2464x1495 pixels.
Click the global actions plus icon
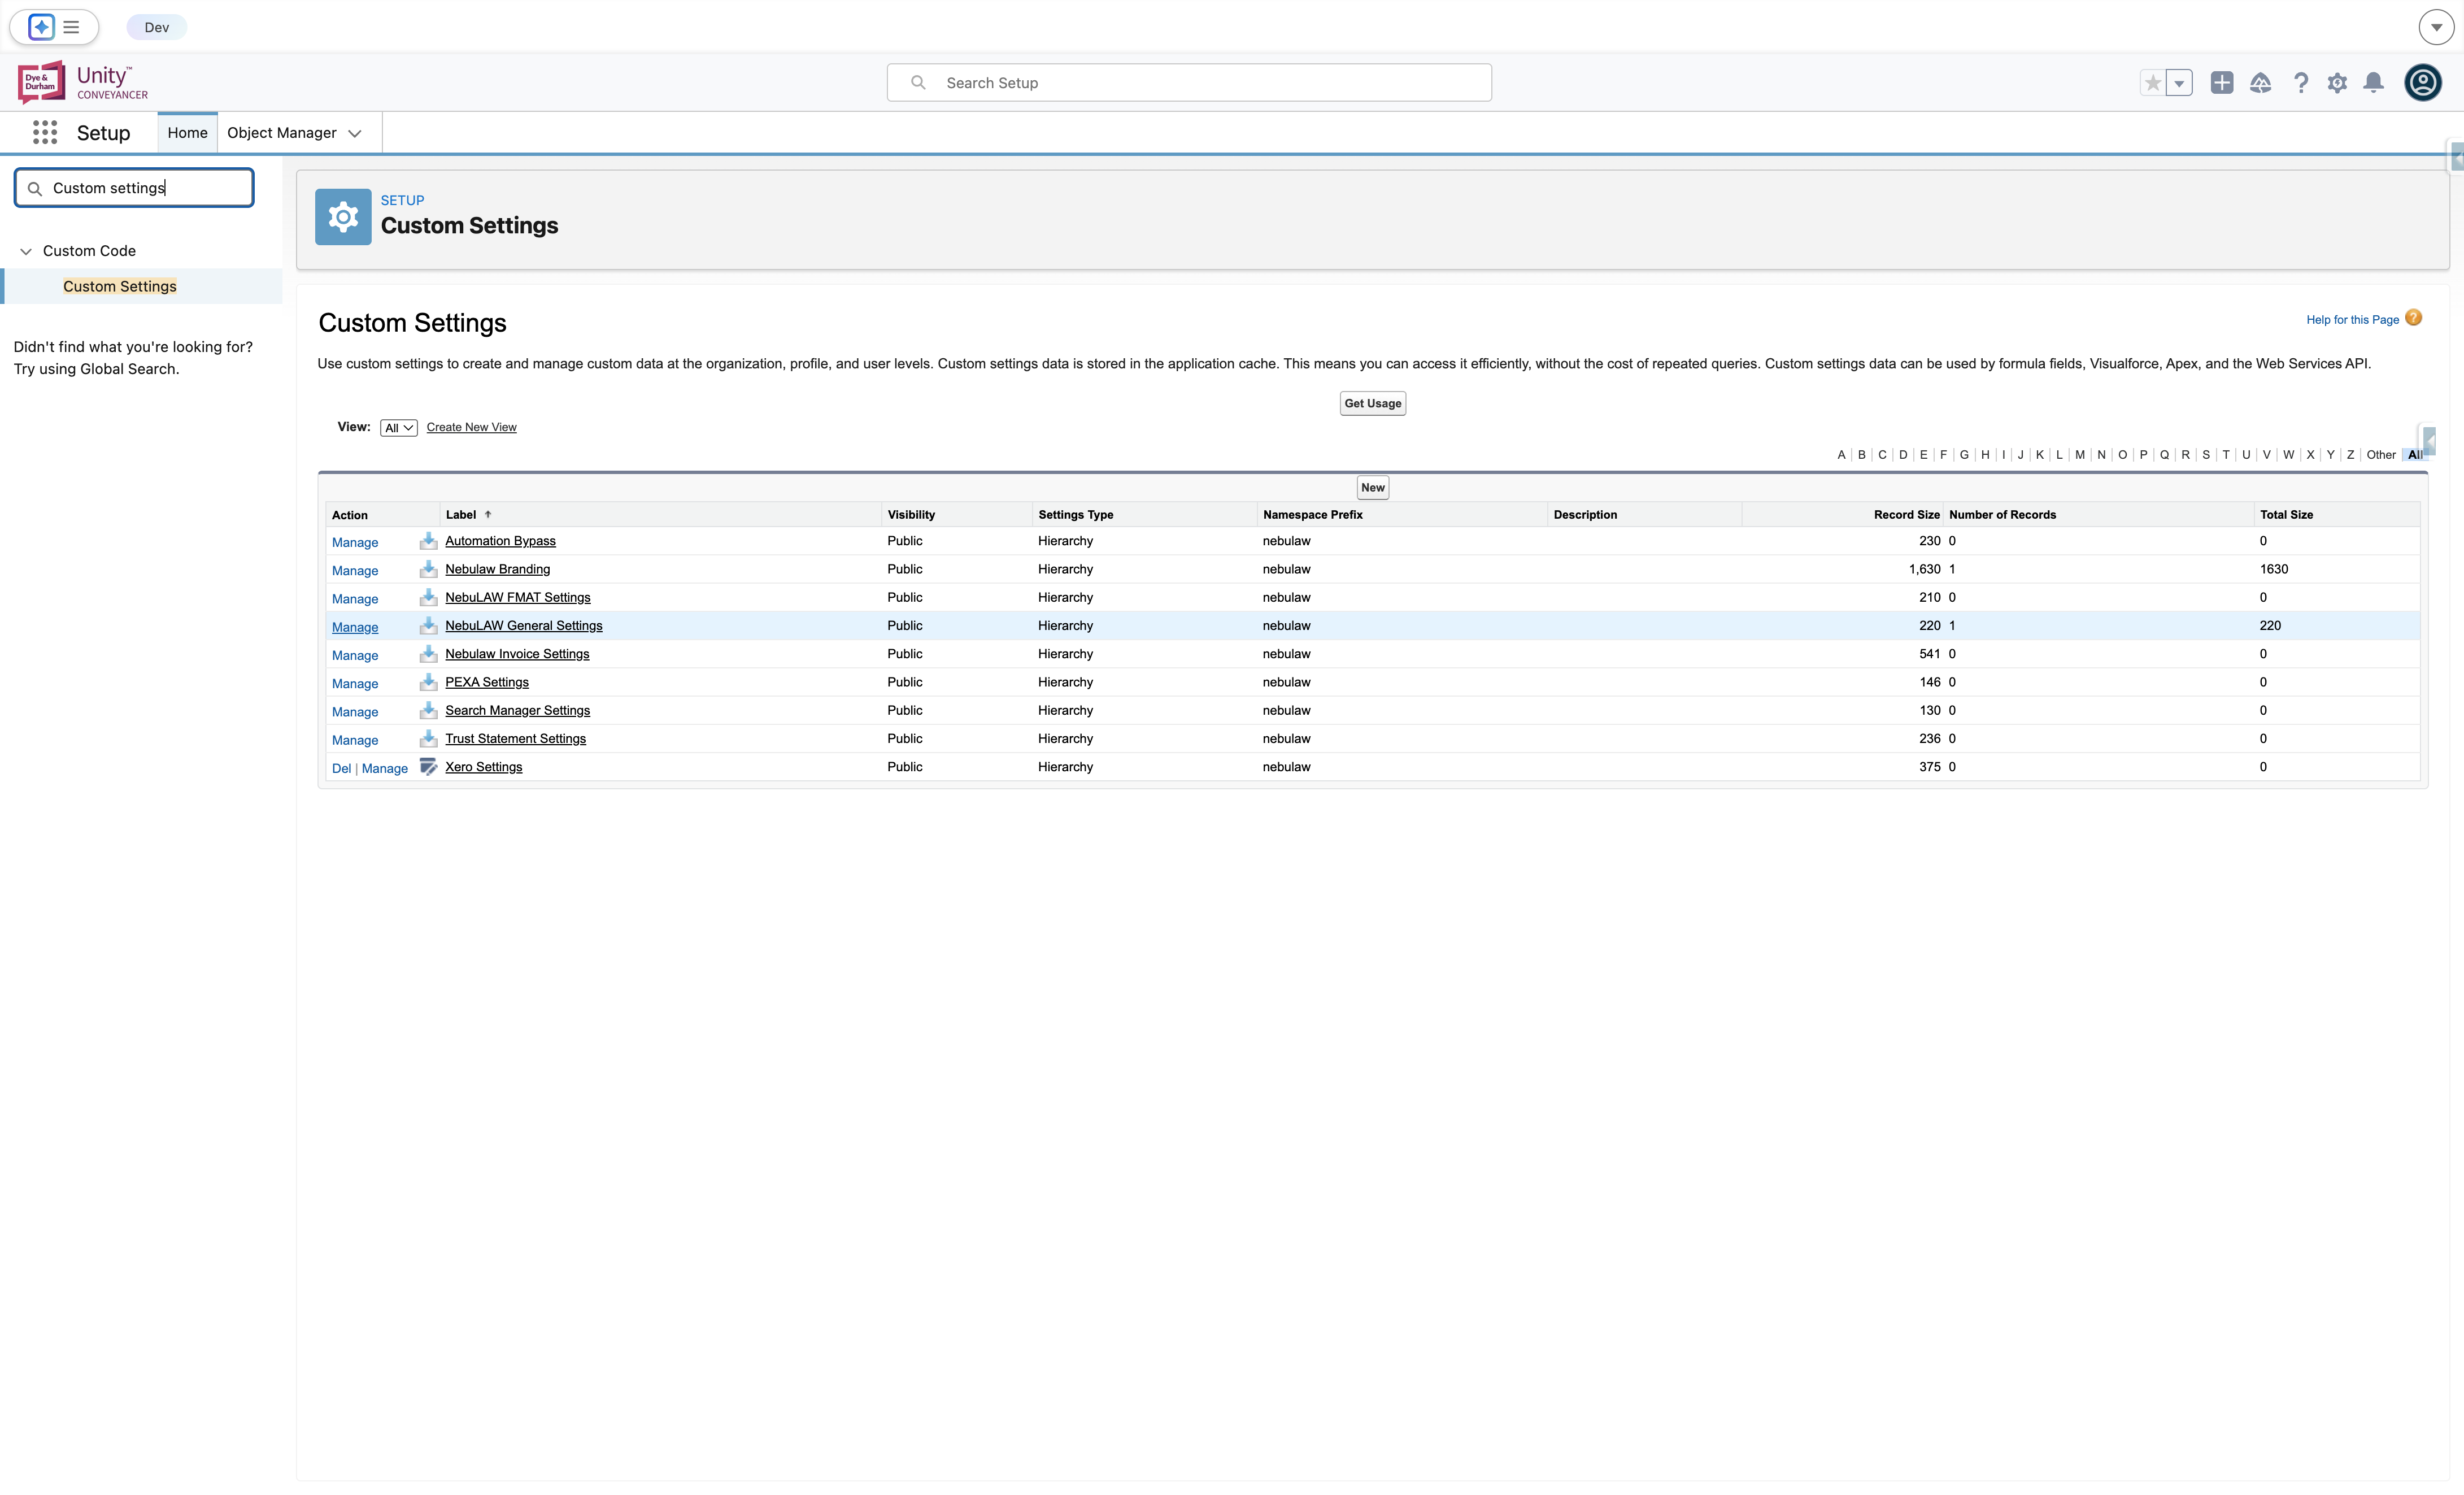2222,83
